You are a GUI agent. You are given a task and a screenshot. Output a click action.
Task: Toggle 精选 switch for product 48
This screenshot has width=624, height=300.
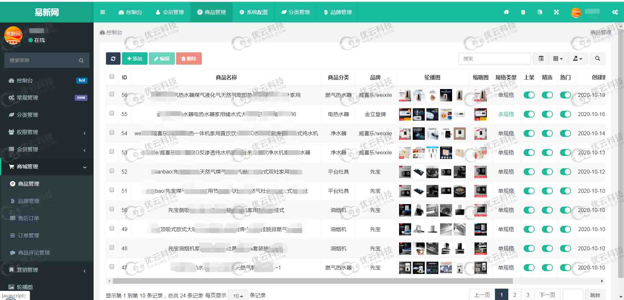[547, 248]
